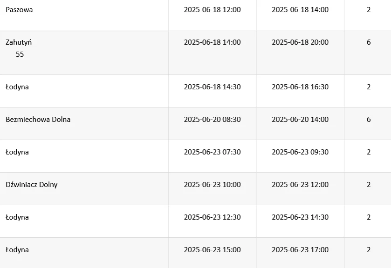391x268 pixels.
Task: Select end time 2025-06-20 14:00
Action: 300,120
